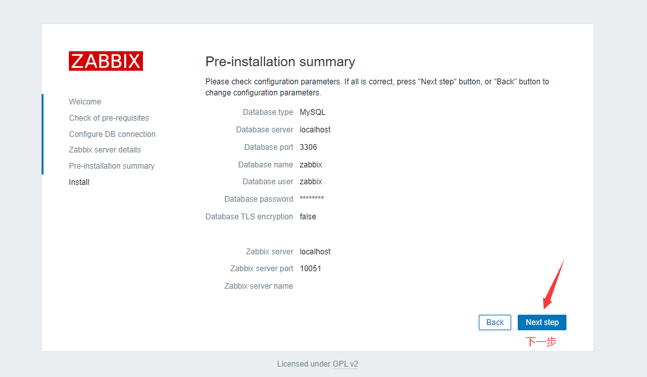647x377 pixels.
Task: Click the Database type label
Action: 268,112
